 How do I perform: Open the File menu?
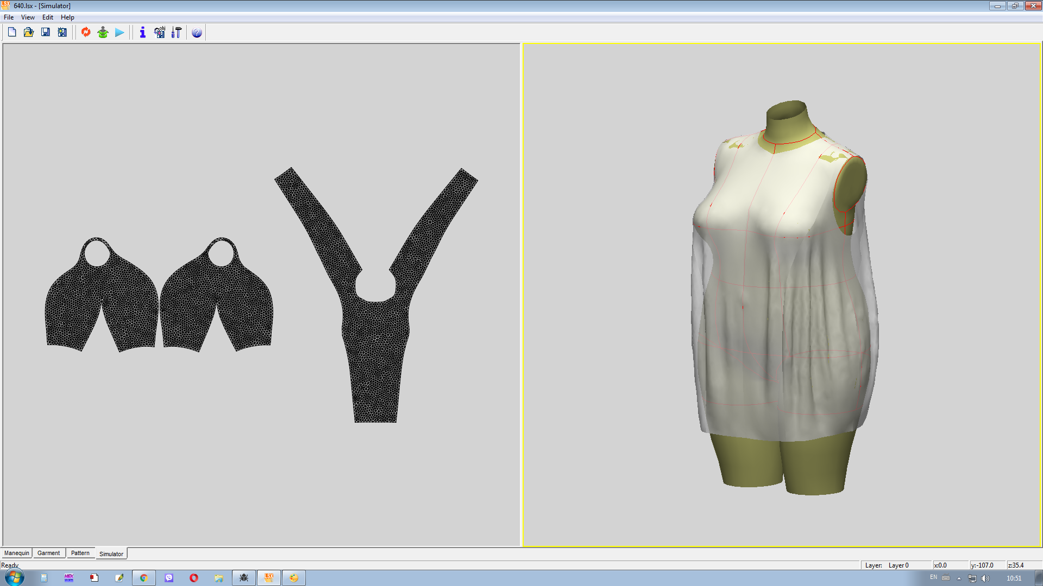[9, 17]
